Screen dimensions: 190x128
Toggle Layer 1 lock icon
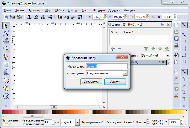(117, 32)
